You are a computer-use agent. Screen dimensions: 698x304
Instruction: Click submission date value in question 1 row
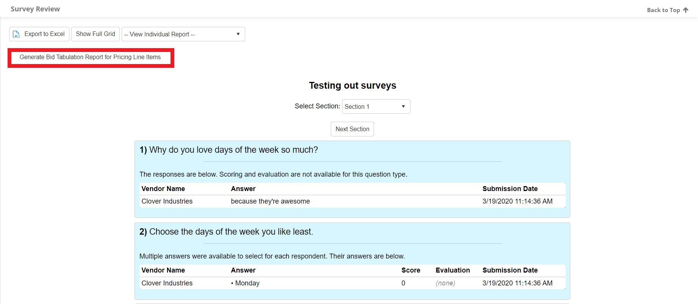click(518, 201)
